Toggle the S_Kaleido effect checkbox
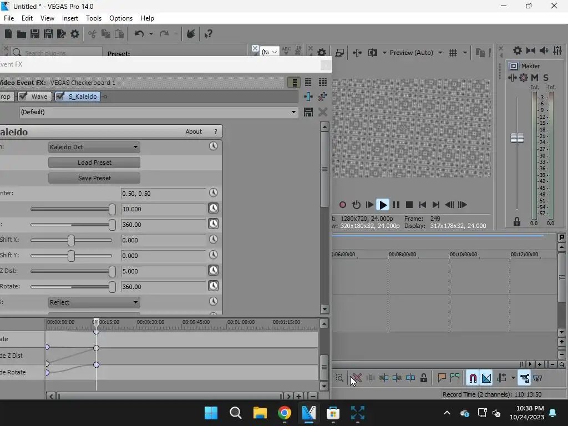 (60, 97)
